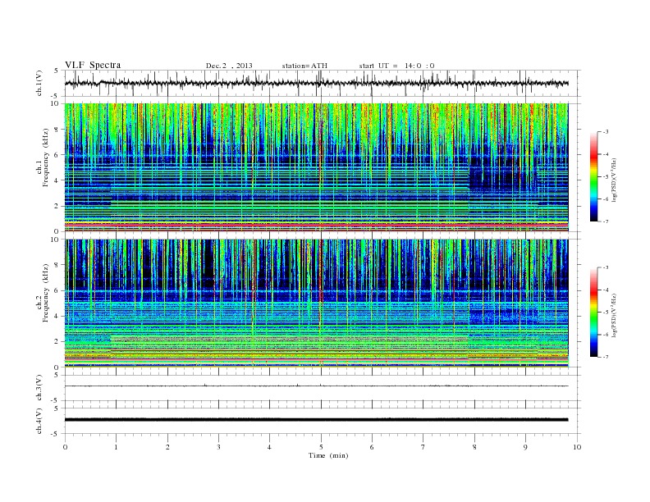
Task: Click the "start UT = 14:0 :0" label
Action: 396,66
